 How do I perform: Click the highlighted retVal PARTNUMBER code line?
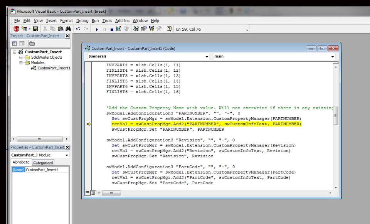tap(207, 124)
